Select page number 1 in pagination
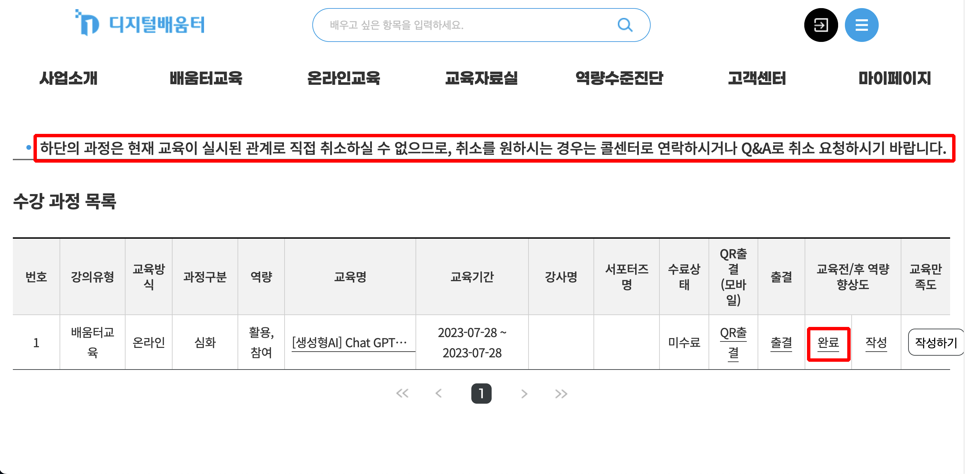The height and width of the screenshot is (474, 965). [x=481, y=393]
